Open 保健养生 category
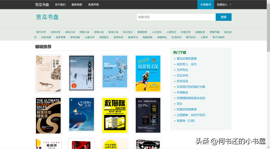 (162, 37)
